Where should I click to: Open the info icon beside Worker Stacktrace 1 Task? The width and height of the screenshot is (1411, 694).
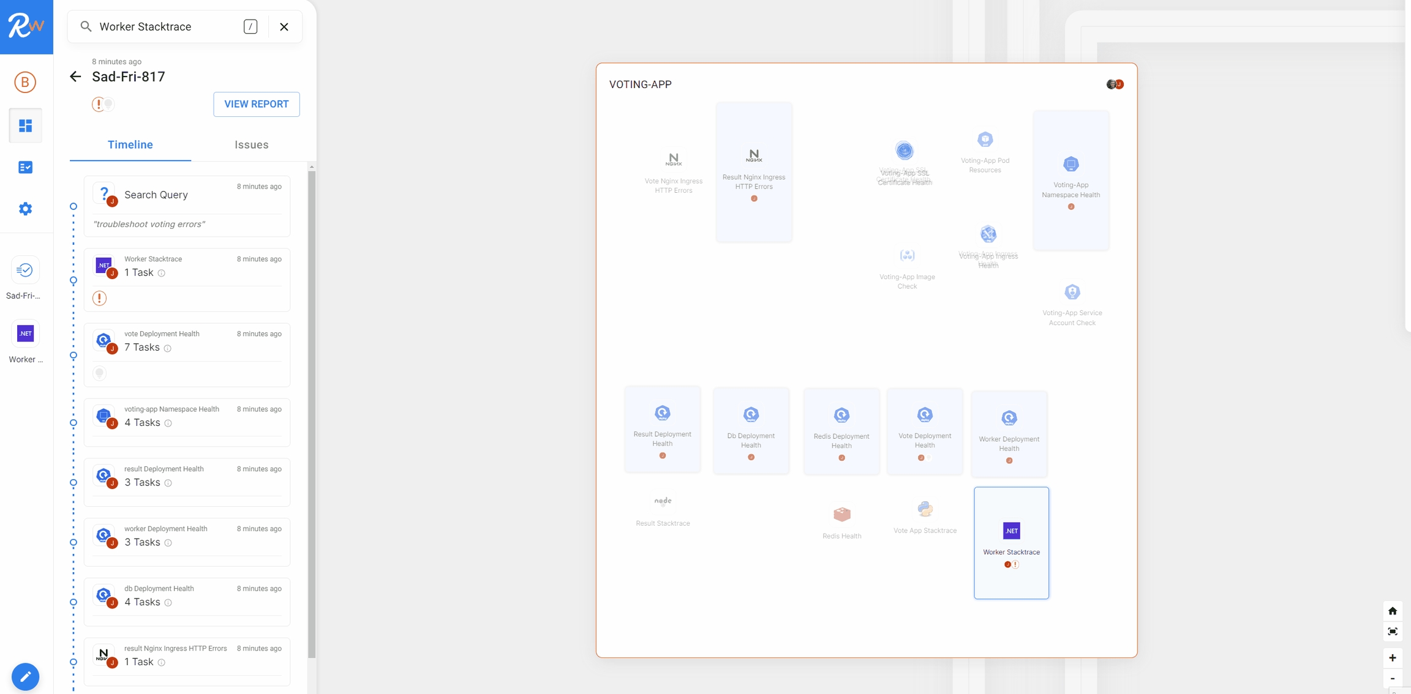coord(162,274)
